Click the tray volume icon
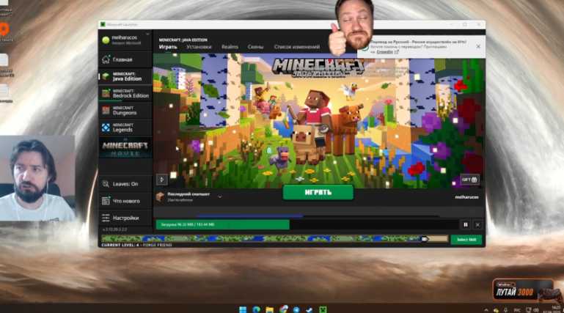This screenshot has height=313, width=564. (536, 310)
